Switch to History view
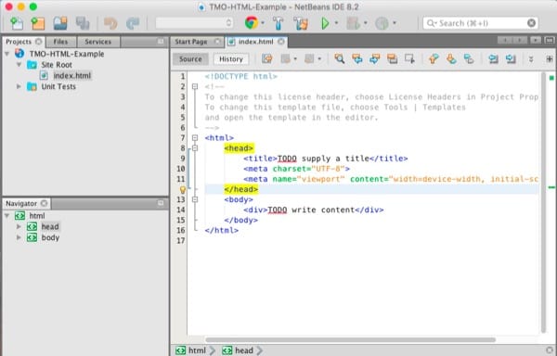 coord(231,59)
